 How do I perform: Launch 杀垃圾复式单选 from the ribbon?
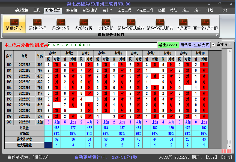tap(131, 24)
